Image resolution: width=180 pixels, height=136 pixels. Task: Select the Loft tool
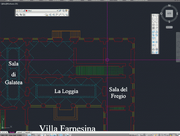coord(154,38)
